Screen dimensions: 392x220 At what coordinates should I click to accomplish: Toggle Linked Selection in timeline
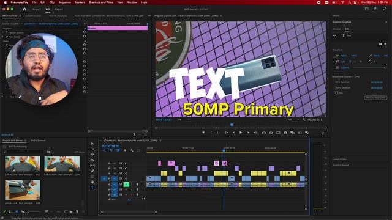pos(118,150)
